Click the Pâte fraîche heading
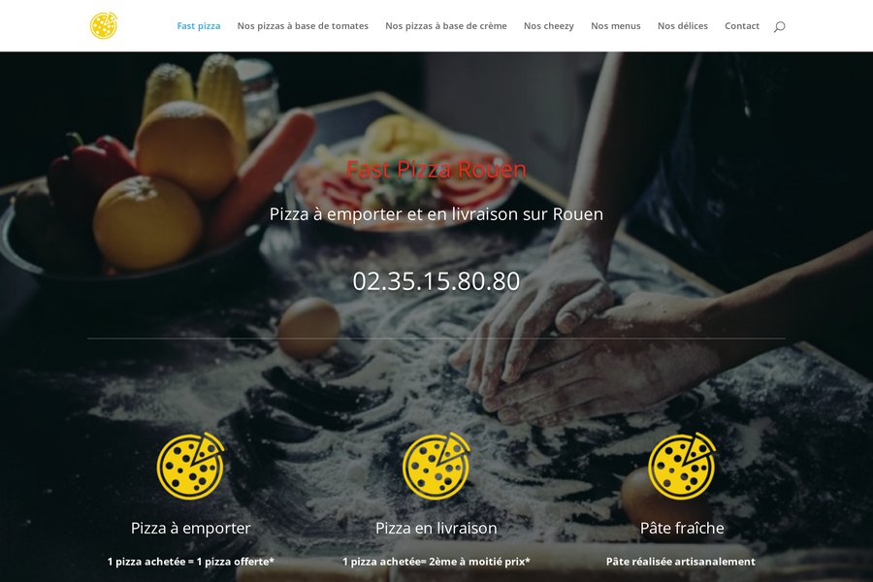The height and width of the screenshot is (582, 873). [682, 528]
